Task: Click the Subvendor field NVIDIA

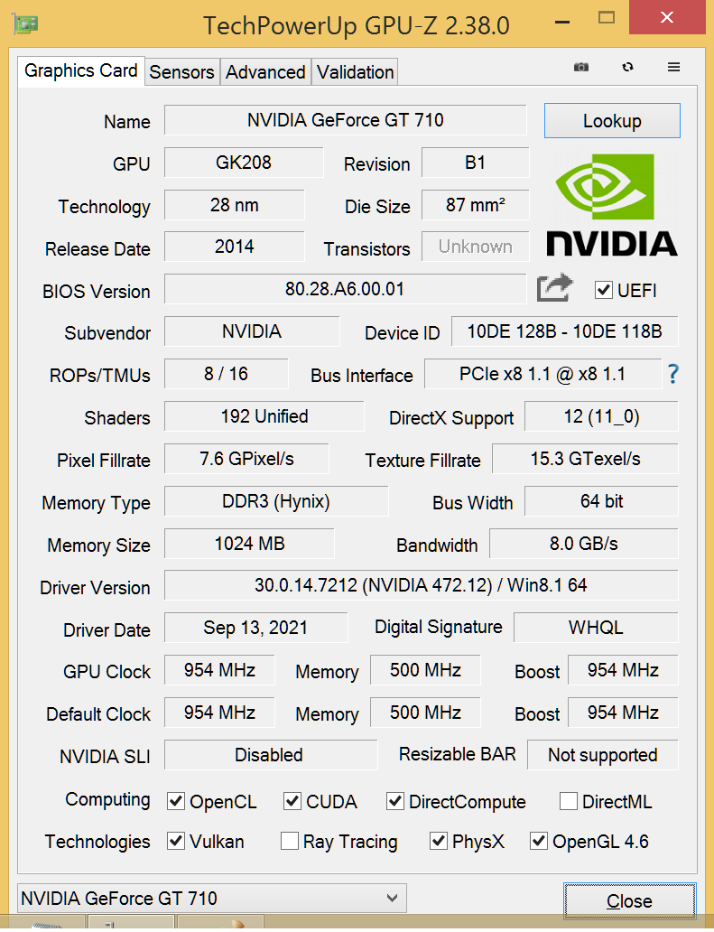Action: [x=252, y=331]
